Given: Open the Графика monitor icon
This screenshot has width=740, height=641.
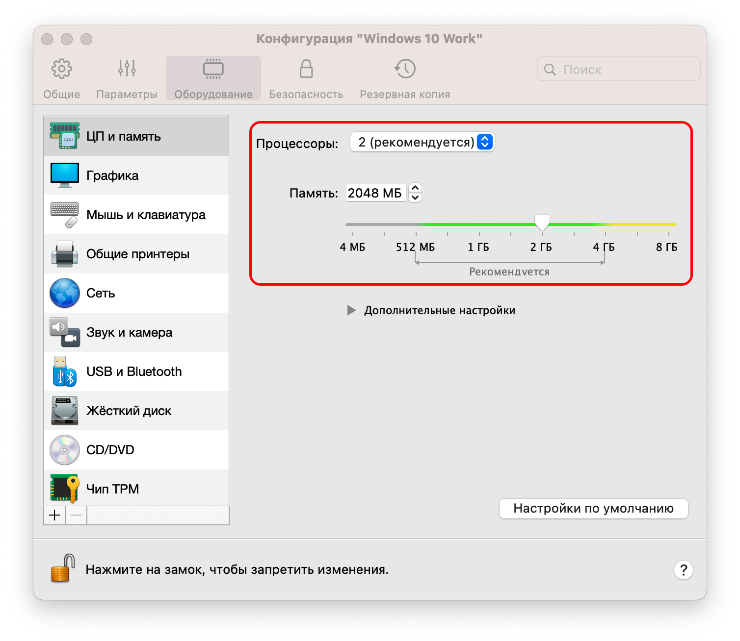Looking at the screenshot, I should [64, 175].
